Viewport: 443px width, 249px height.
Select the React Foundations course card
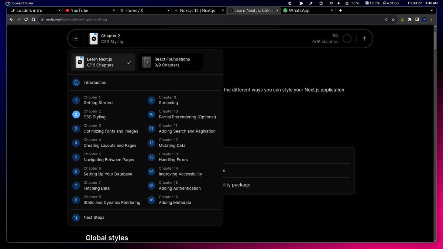click(x=171, y=62)
